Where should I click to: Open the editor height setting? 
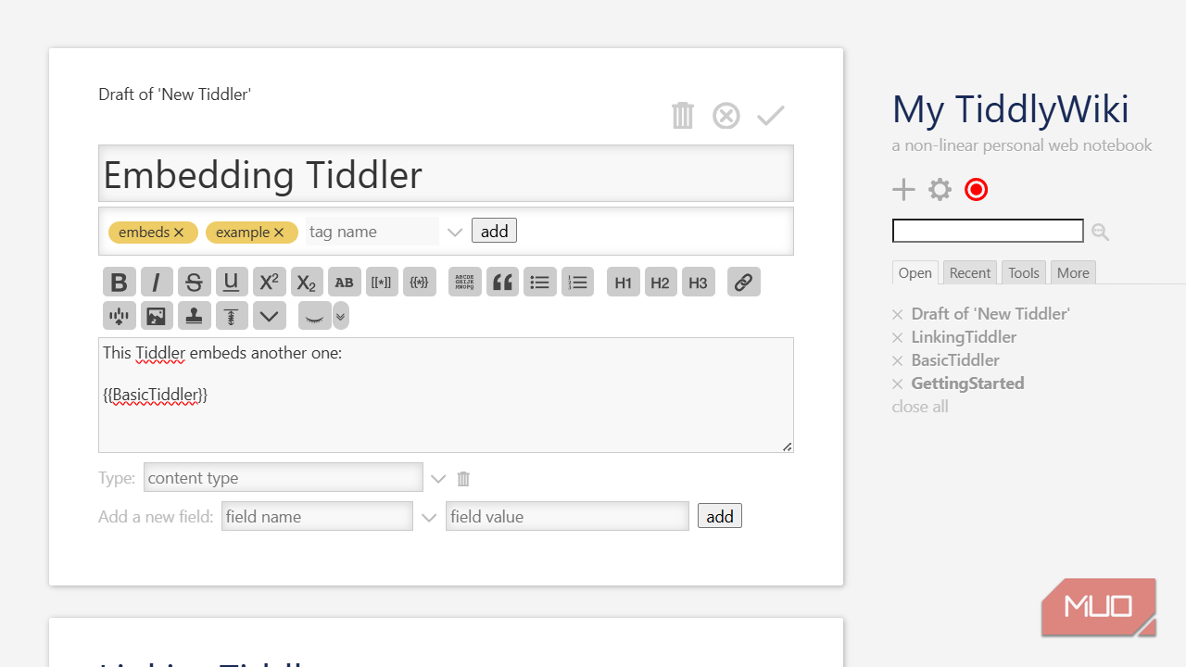pyautogui.click(x=232, y=316)
